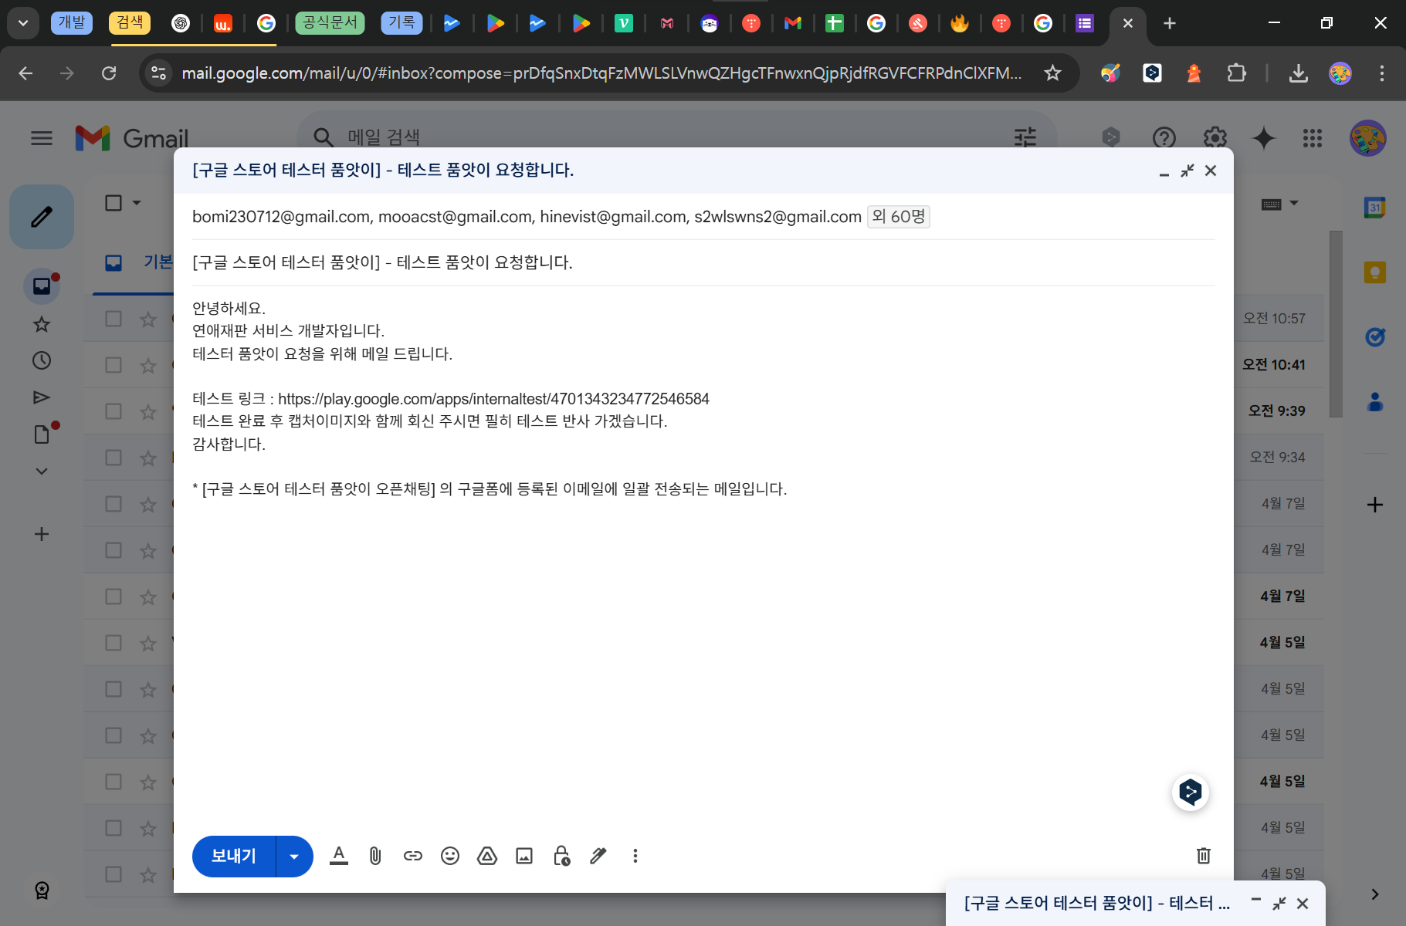Select the email row dated 오전 9:39
This screenshot has width=1406, height=926.
click(113, 411)
